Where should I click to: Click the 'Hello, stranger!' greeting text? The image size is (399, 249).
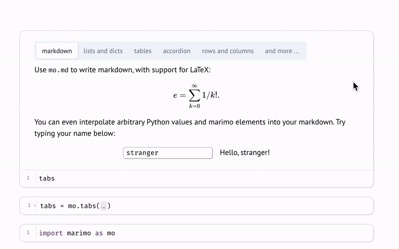244,152
